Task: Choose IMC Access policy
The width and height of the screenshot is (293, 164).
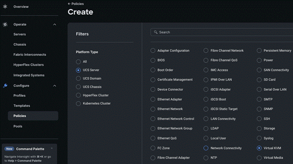Action: pos(206,70)
